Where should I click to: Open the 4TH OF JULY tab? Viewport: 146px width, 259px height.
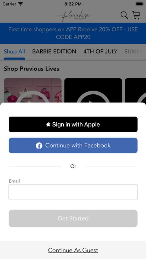101,52
